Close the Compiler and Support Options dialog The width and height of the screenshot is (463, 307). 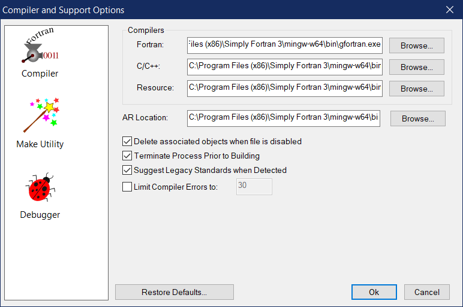point(450,9)
